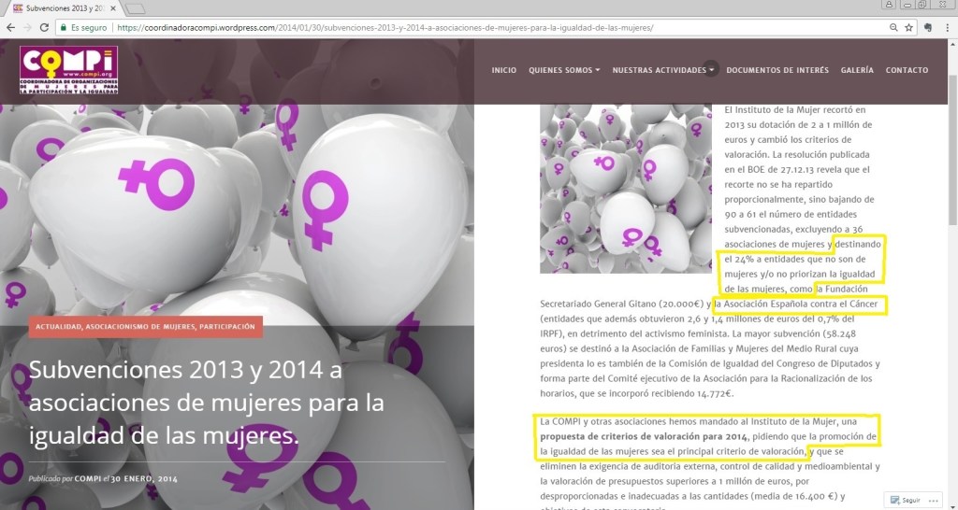Open the zoom magnifier icon in address bar
The height and width of the screenshot is (510, 958).
click(893, 28)
